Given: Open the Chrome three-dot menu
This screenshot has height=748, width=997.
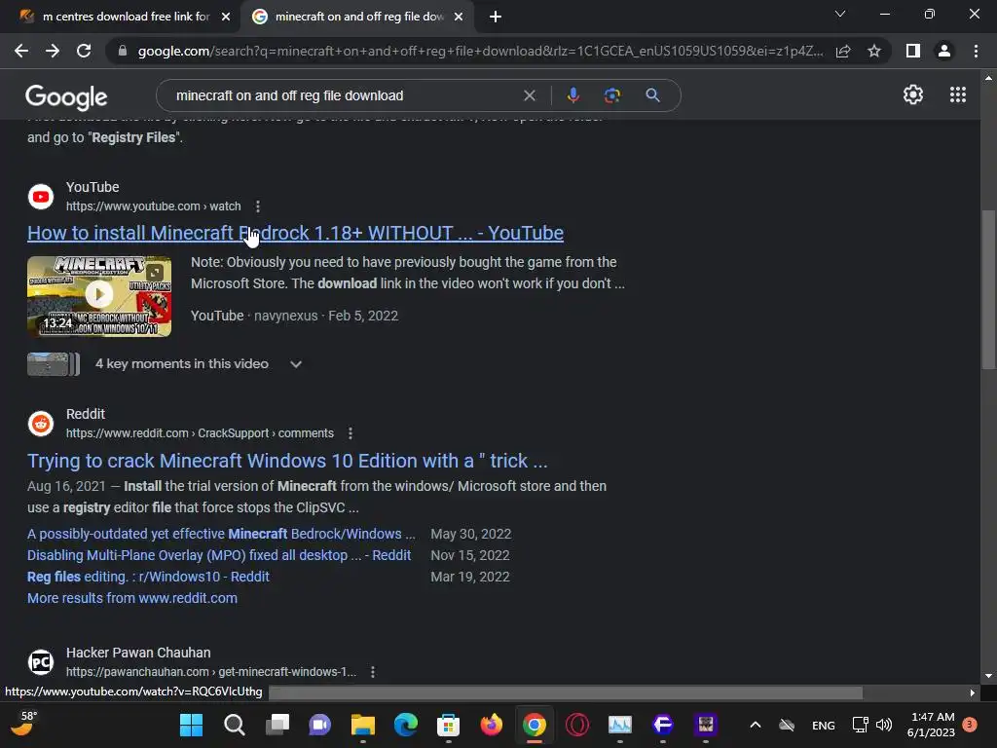Looking at the screenshot, I should click(976, 51).
